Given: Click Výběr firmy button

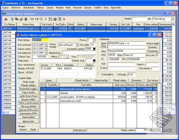Looking at the screenshot, I should pyautogui.click(x=103, y=45).
